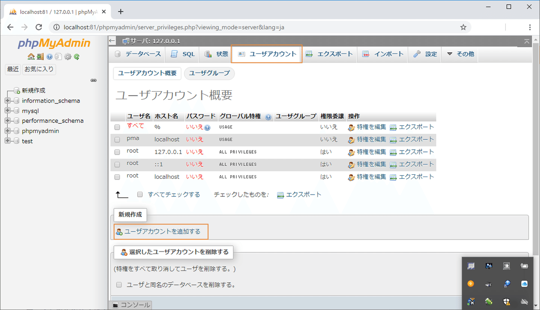Click the サーバ: 127.0.0.1 breadcrumb link
This screenshot has width=540, height=310.
155,41
